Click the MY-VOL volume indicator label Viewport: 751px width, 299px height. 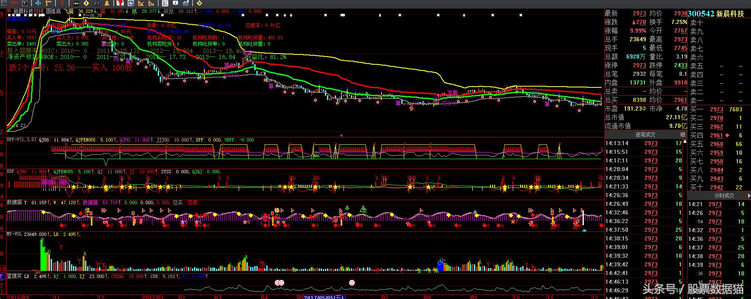14,234
